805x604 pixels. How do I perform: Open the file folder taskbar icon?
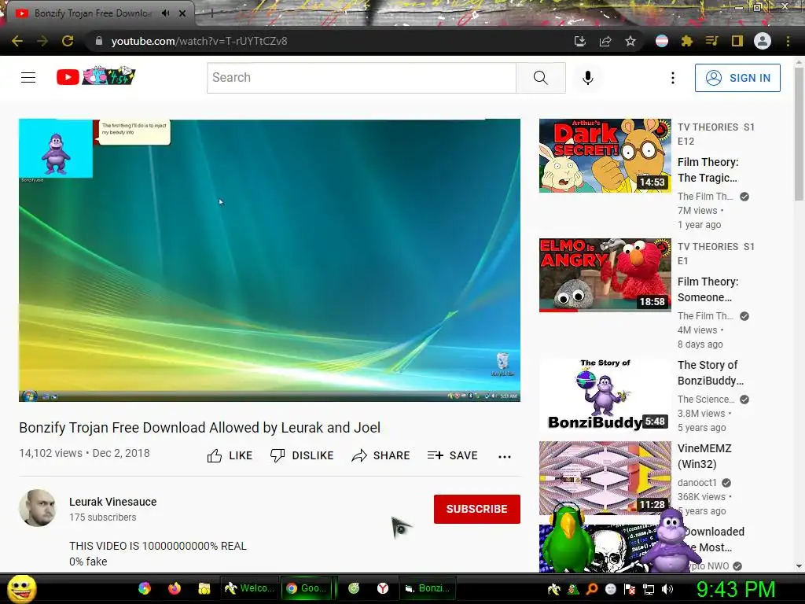coord(204,588)
